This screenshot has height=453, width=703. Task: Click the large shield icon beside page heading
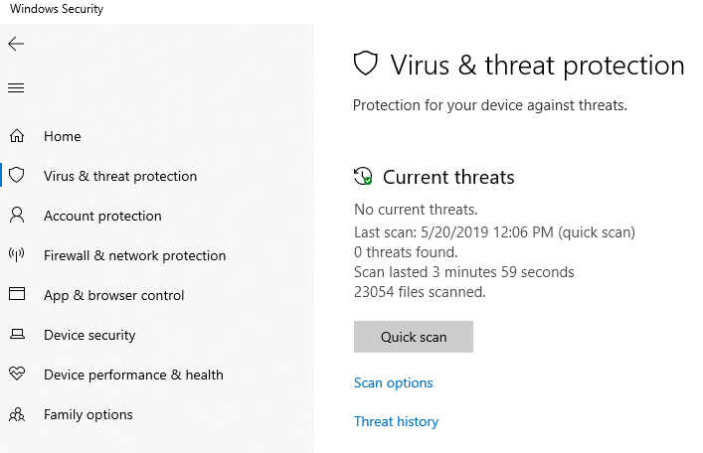coord(366,66)
